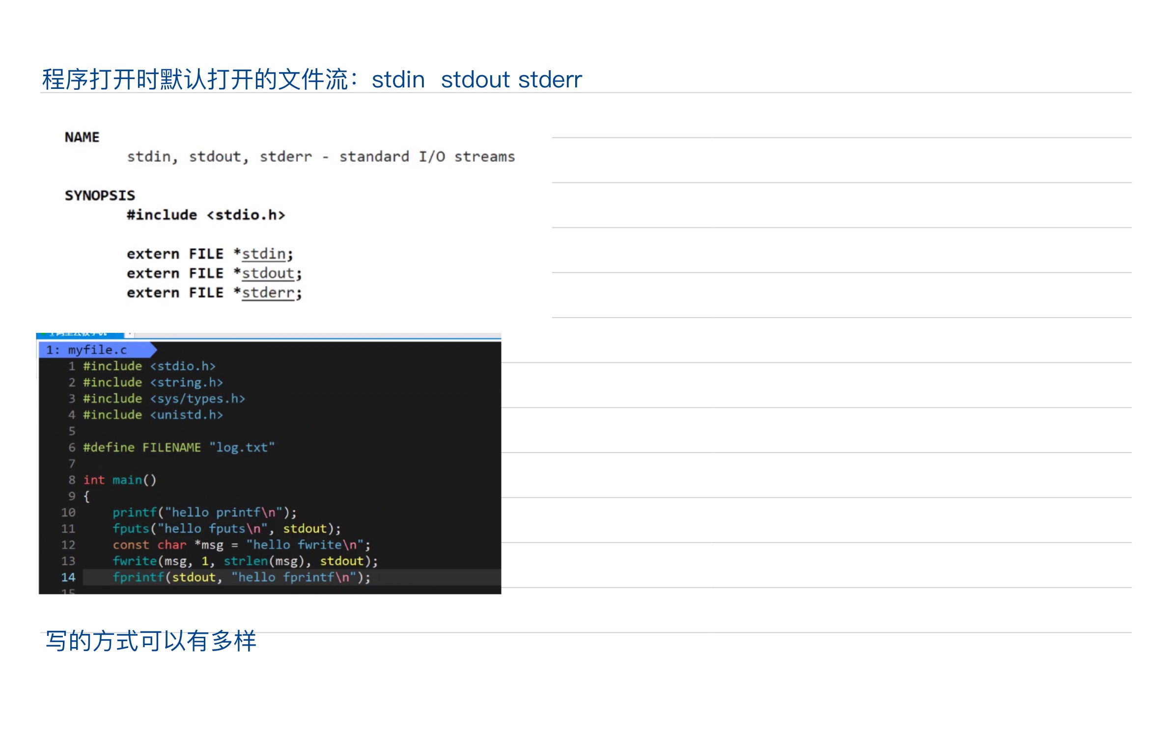Click the blue title heading about default file streams
The width and height of the screenshot is (1172, 732).
pyautogui.click(x=311, y=80)
